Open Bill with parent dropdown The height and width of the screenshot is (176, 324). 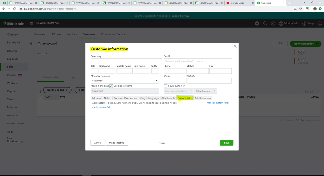click(x=206, y=91)
